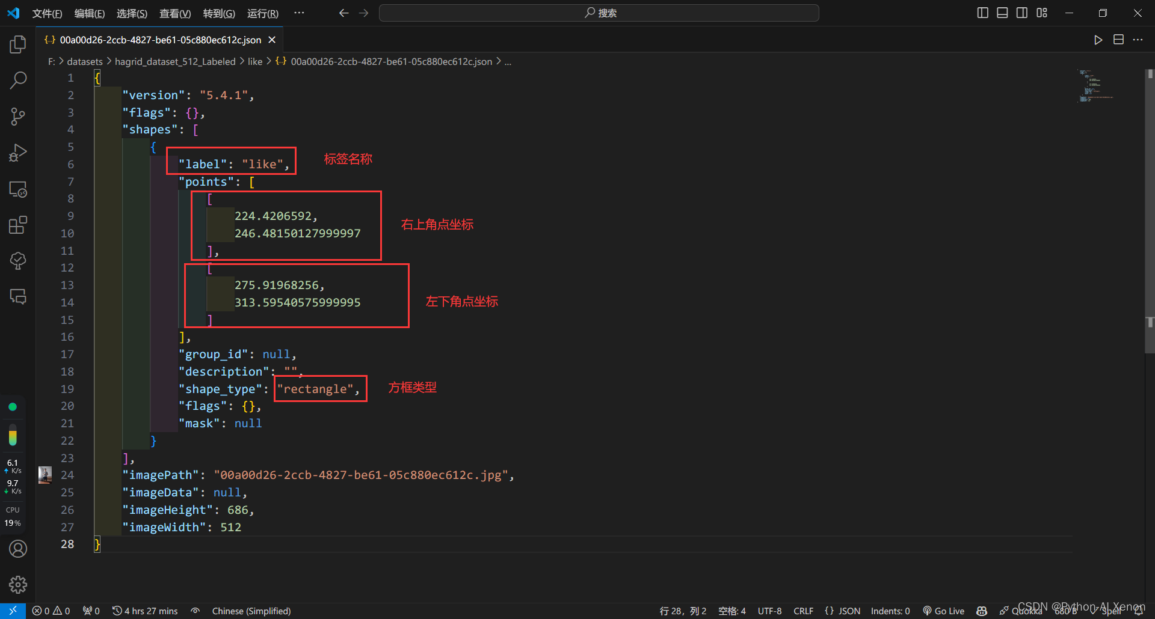Expand the datasets breadcrumb
Screen dimensions: 1155x619
tap(85, 61)
